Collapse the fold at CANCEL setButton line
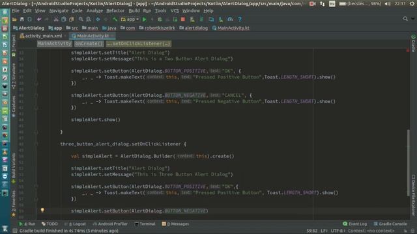 [x=36, y=95]
